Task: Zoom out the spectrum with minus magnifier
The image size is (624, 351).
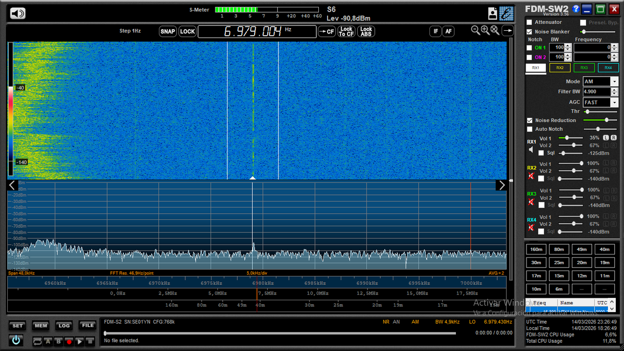Action: 475,30
